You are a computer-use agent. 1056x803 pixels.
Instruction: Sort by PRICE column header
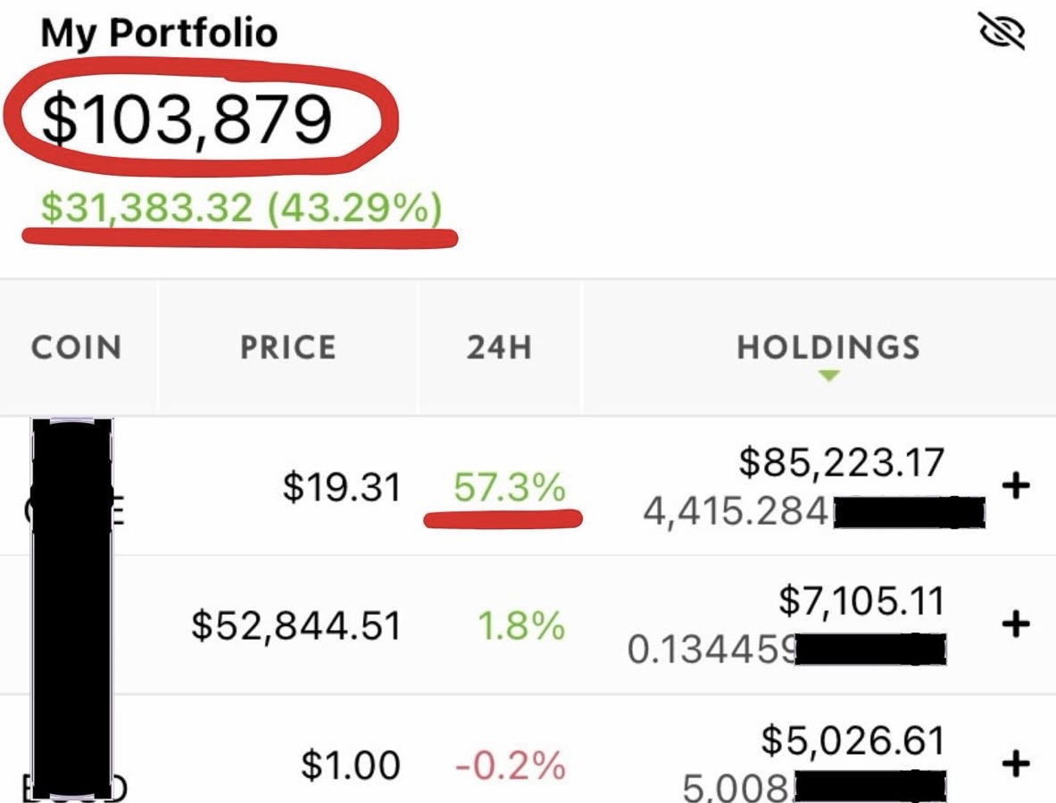coord(287,347)
